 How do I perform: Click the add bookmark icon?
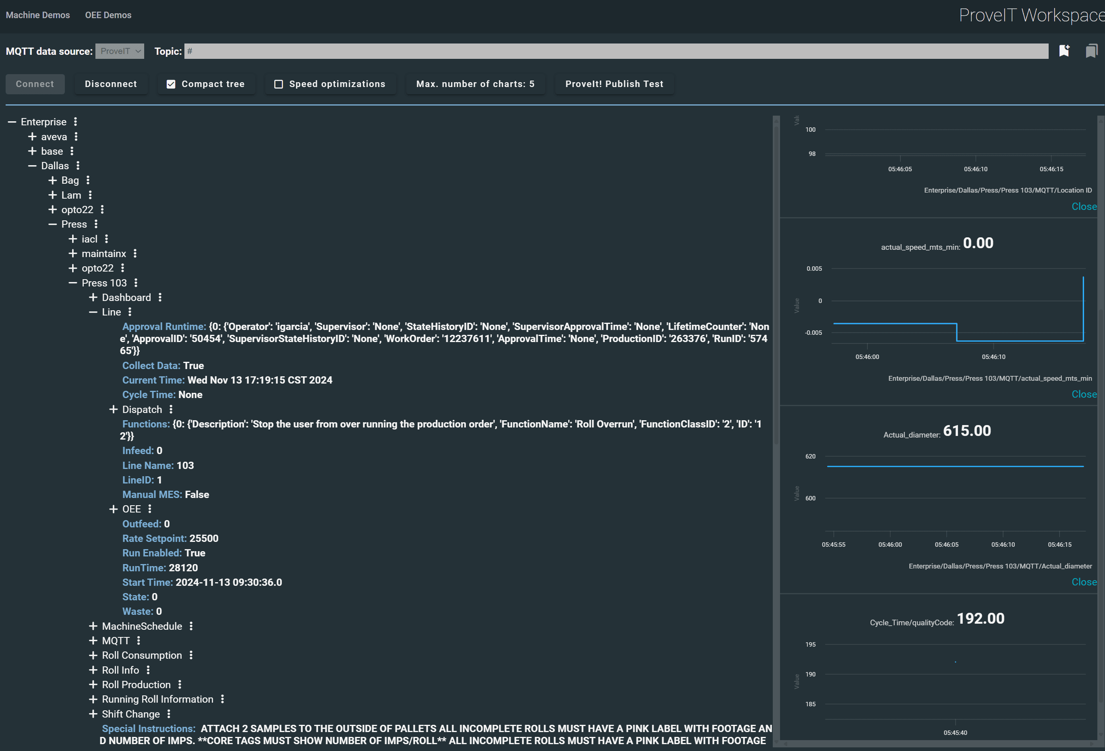1064,51
